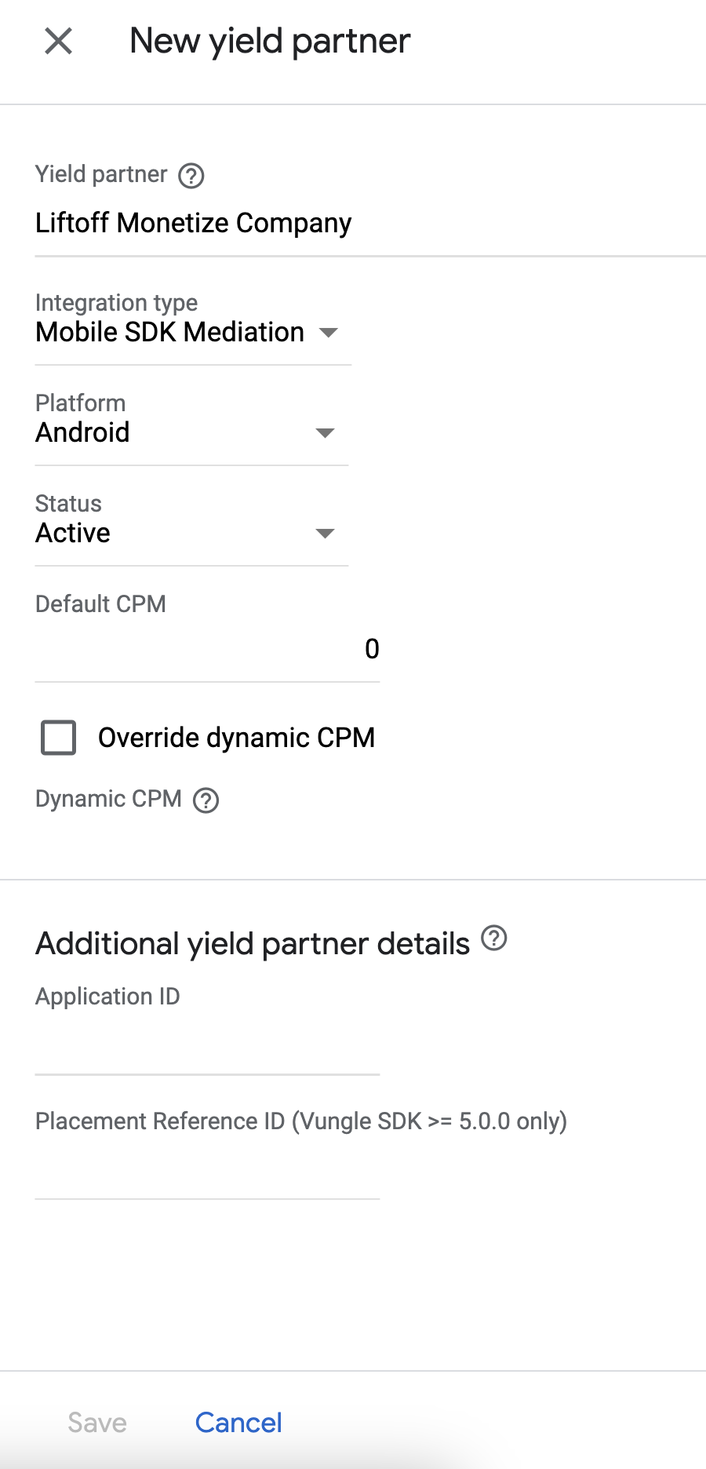Click the Android platform value
This screenshot has width=706, height=1469.
click(82, 433)
